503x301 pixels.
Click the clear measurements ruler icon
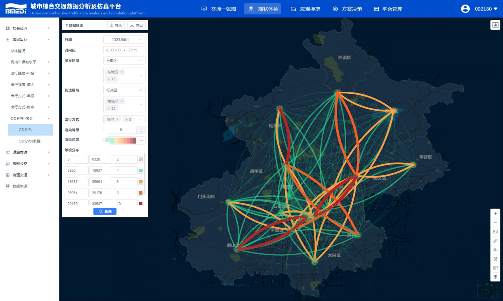(495, 259)
